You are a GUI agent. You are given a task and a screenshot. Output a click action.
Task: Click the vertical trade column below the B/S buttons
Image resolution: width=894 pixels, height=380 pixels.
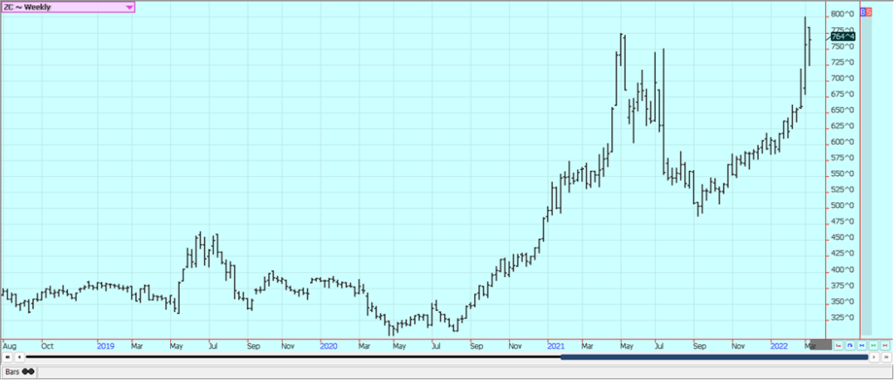click(x=866, y=175)
